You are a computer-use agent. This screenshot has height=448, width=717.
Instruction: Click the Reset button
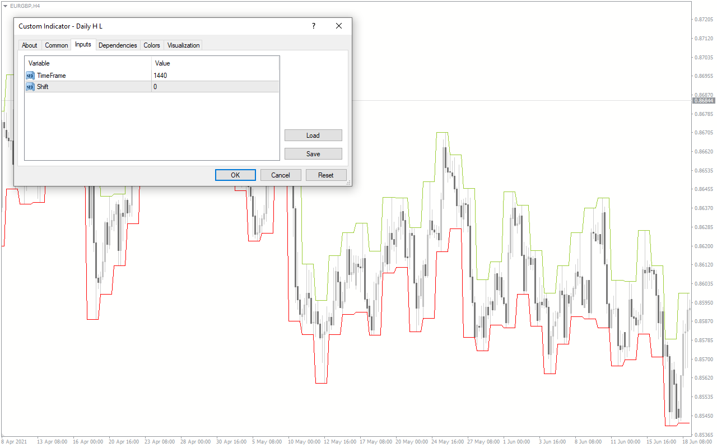point(326,175)
